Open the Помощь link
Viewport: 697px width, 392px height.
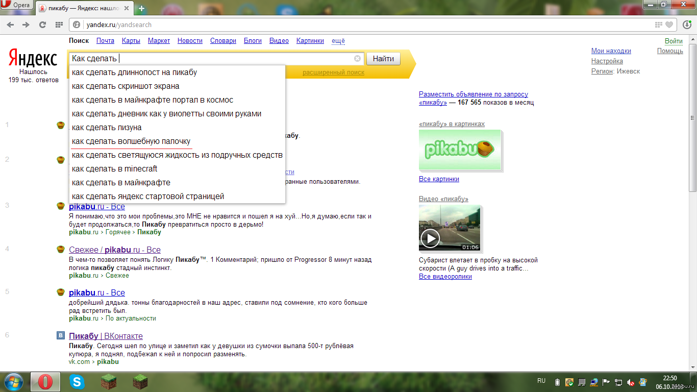(670, 51)
